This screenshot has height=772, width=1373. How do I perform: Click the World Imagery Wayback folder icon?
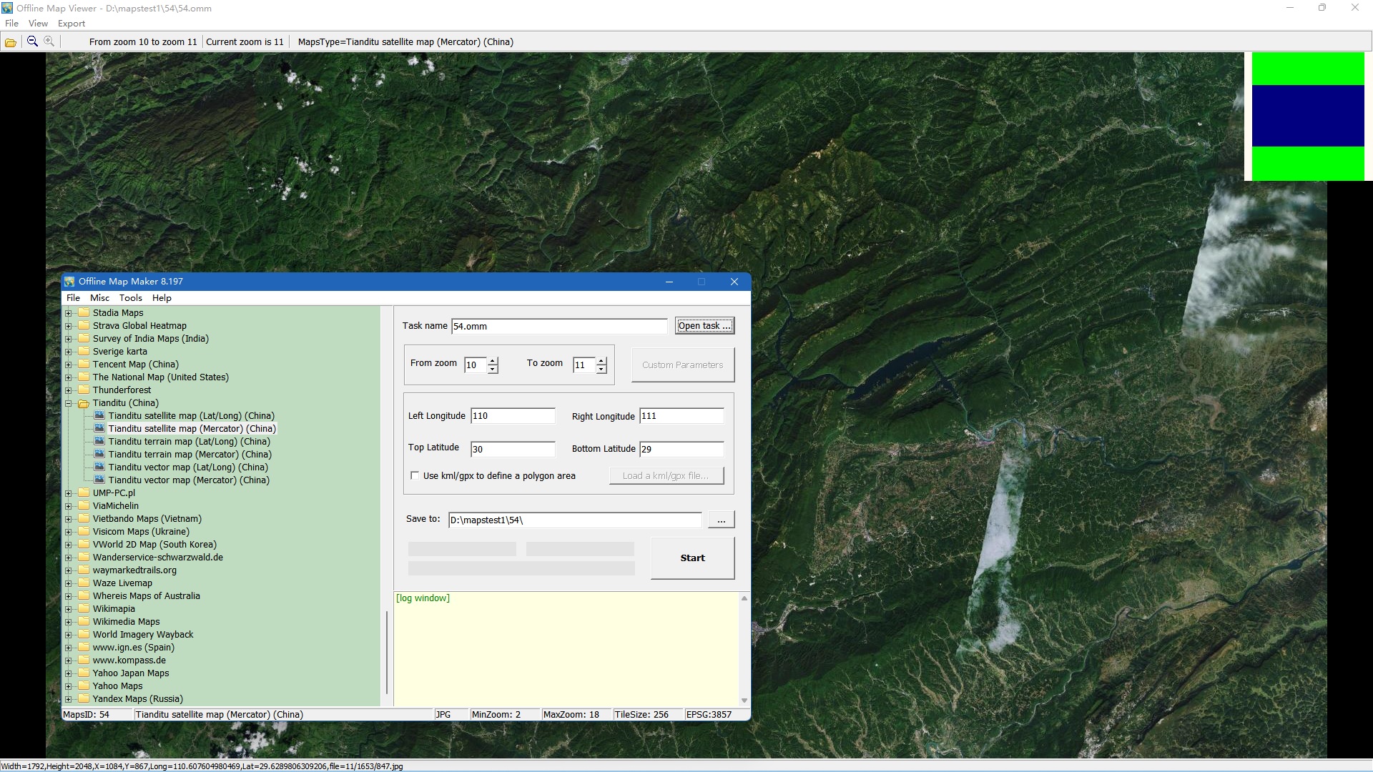click(84, 634)
